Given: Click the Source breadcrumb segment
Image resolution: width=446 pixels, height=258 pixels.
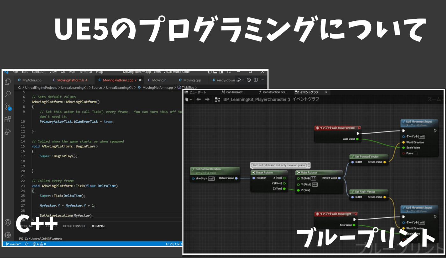Looking at the screenshot, I should (x=97, y=88).
